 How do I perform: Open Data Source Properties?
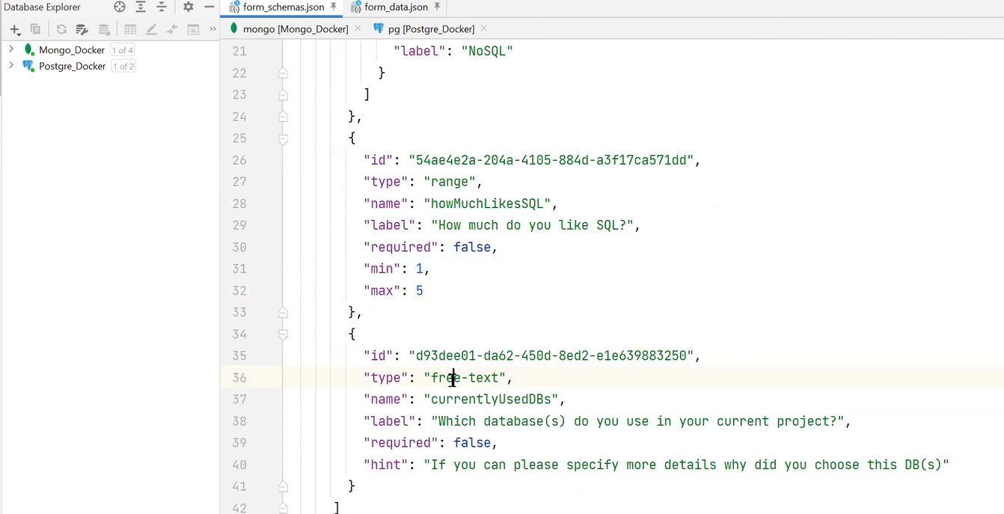coord(81,29)
